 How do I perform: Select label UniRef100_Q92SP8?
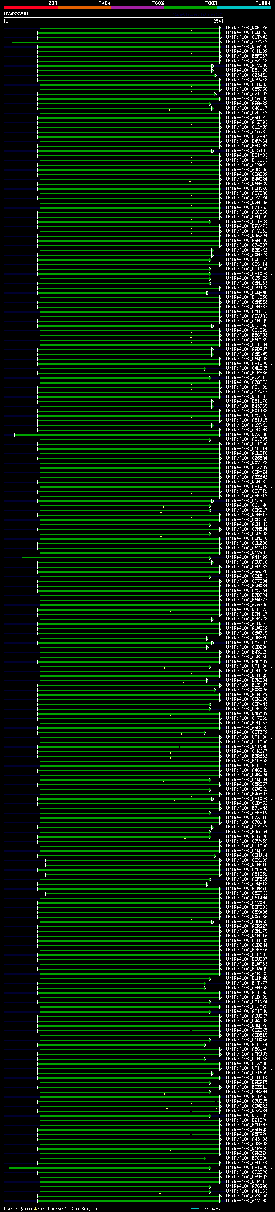246,1172
